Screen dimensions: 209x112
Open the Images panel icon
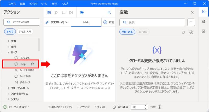pyautogui.click(x=204, y=31)
